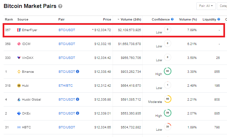Screen dimensions: 227x137
Task: Click info icon next to OKEx BTC/USDT
Action: (78, 113)
